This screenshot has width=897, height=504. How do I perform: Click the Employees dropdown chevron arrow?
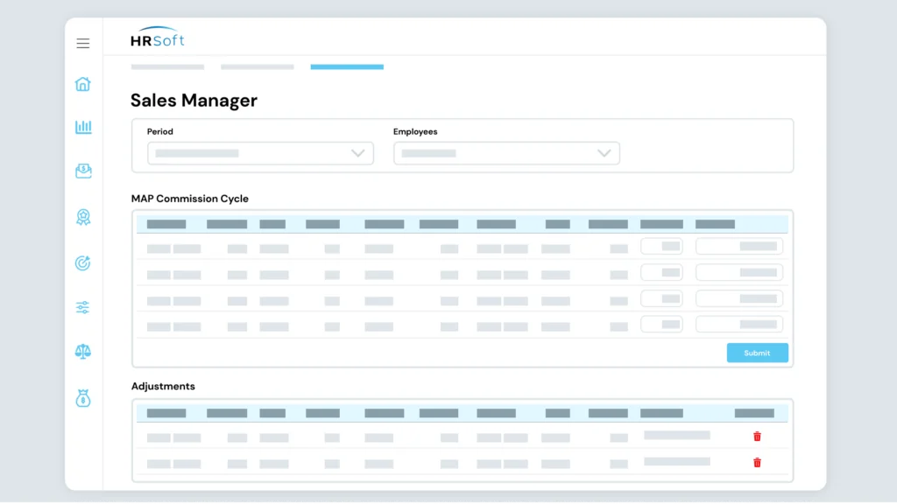(x=604, y=153)
